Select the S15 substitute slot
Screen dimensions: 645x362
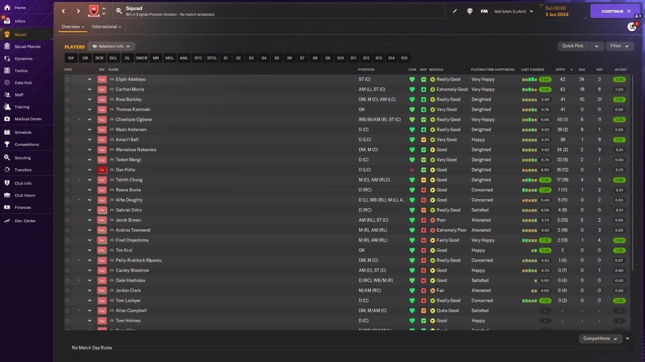click(404, 58)
